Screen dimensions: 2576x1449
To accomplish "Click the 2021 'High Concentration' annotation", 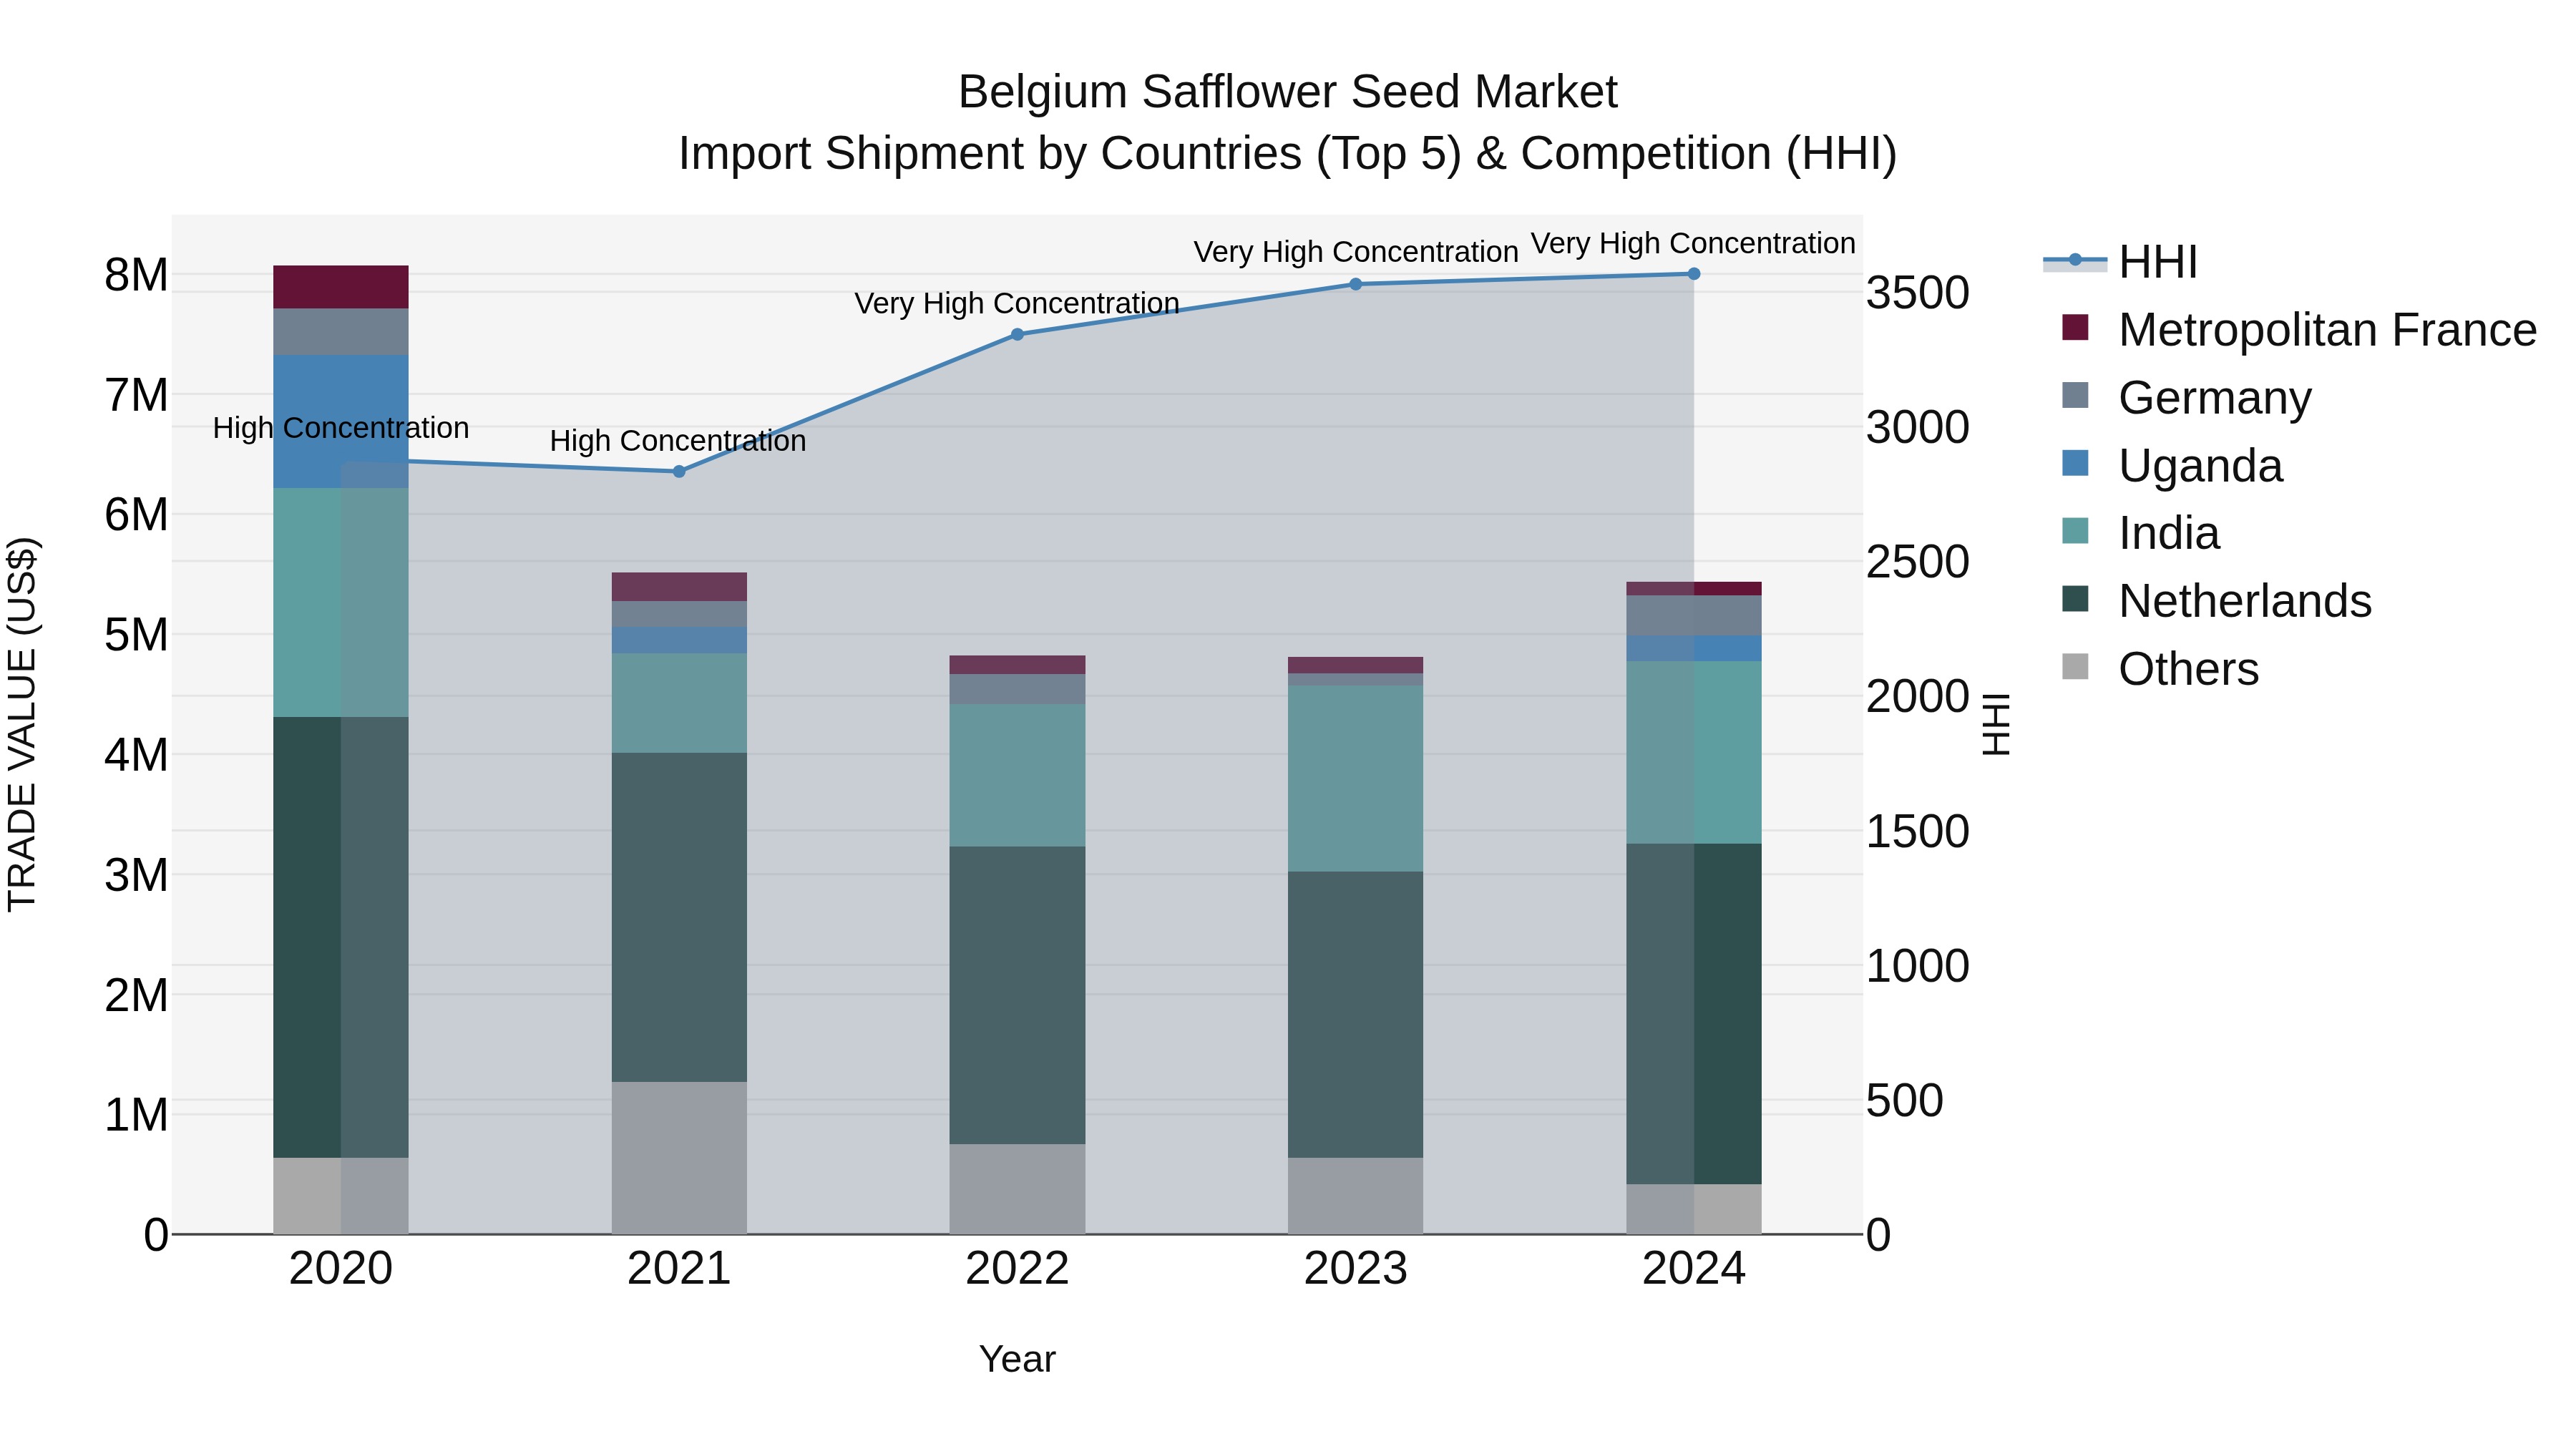I will (x=678, y=440).
